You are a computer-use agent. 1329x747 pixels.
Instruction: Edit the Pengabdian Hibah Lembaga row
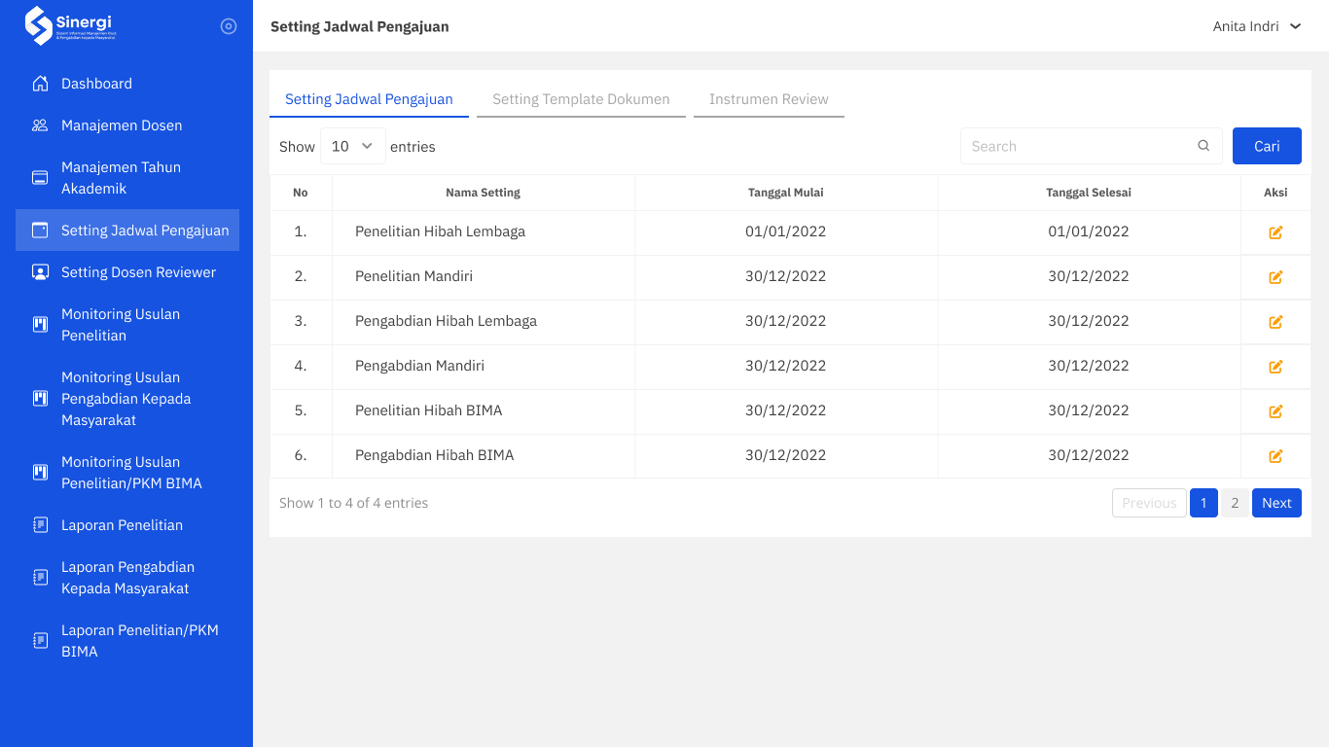pyautogui.click(x=1275, y=322)
